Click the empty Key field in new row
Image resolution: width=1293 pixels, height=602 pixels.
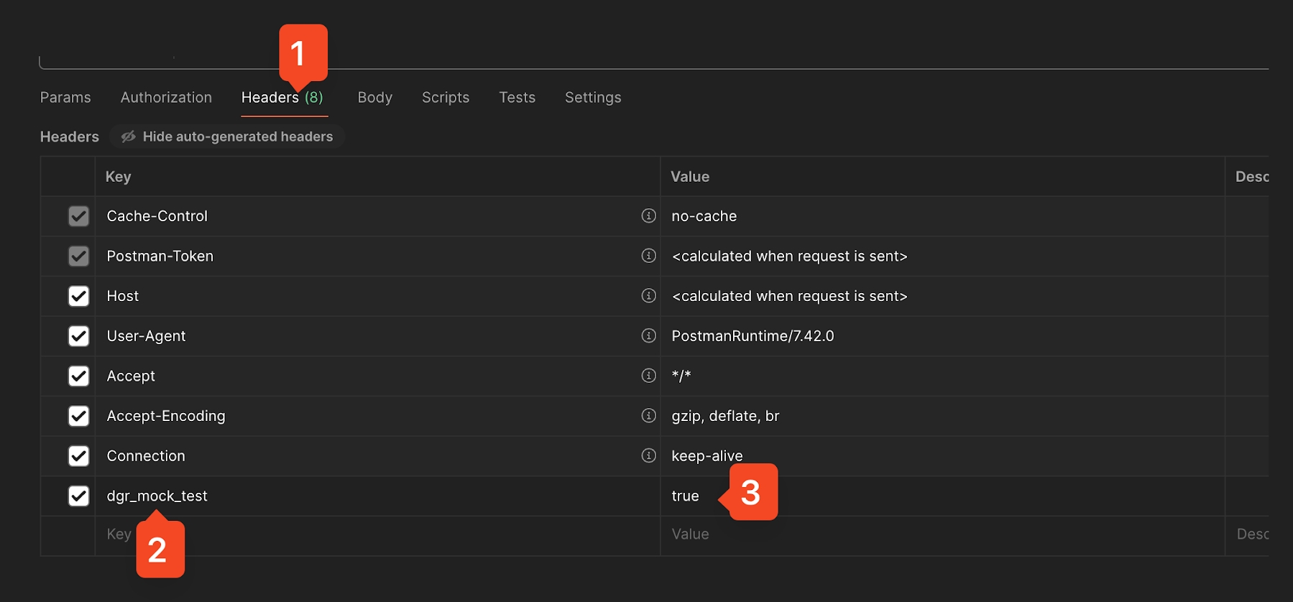tap(359, 534)
